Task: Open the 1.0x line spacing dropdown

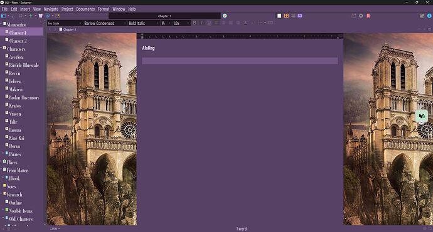Action: coord(181,23)
